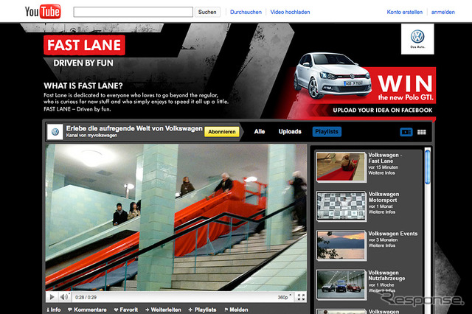Click Favorit below the video
Screen dimensions: 472x314
pos(126,310)
